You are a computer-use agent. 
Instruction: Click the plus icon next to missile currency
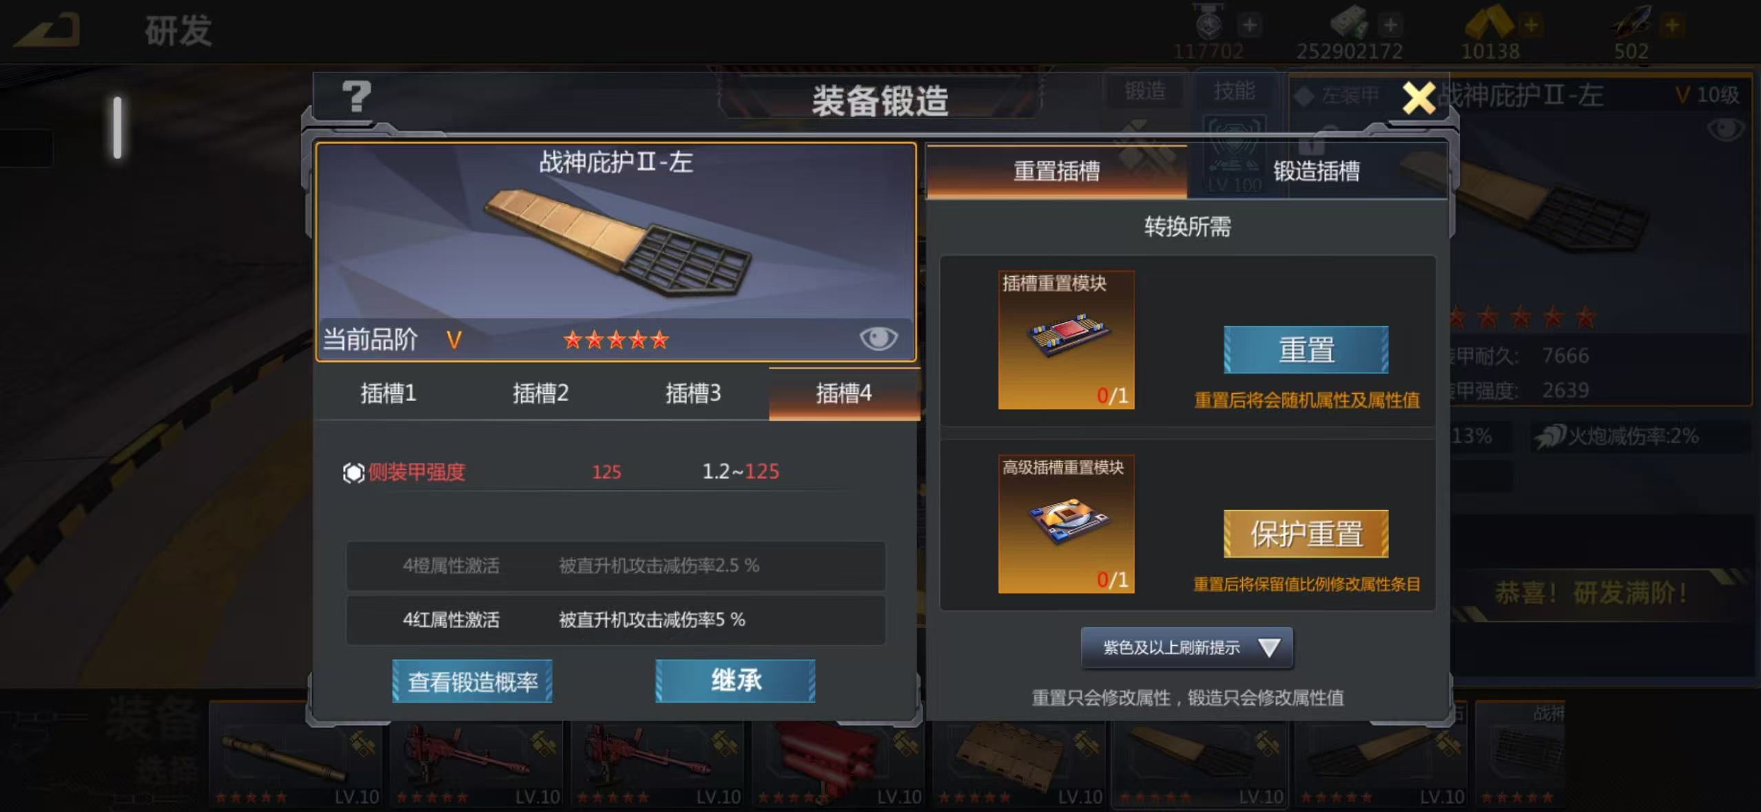point(1672,25)
